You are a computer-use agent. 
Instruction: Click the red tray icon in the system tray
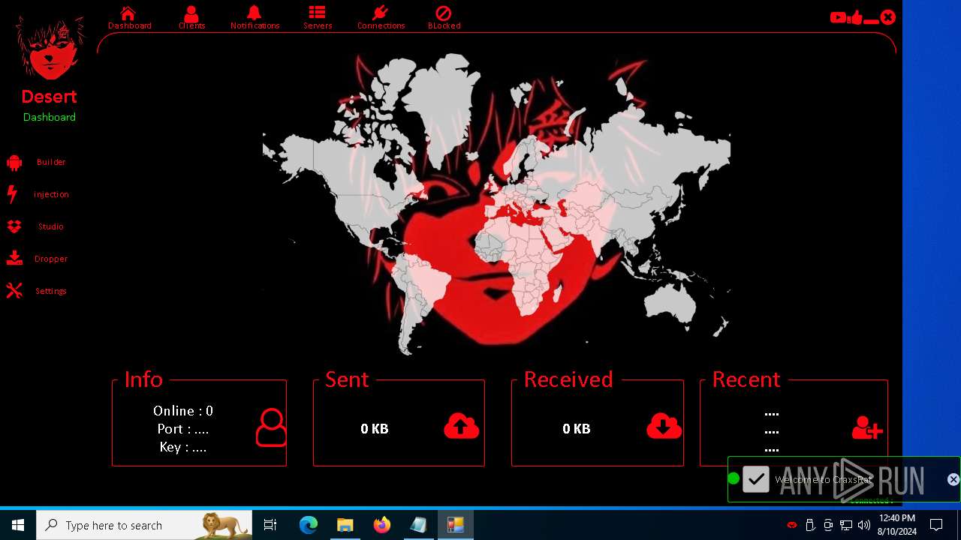791,525
